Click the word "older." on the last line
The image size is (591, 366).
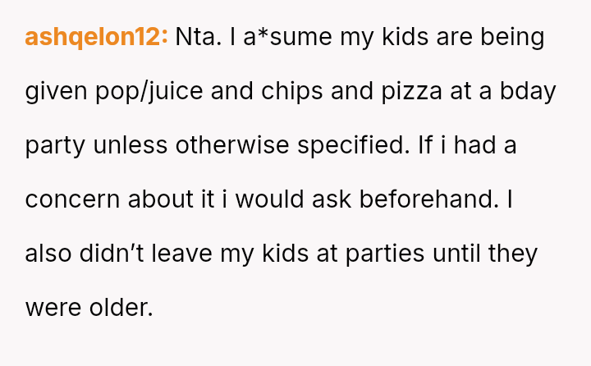[121, 308]
